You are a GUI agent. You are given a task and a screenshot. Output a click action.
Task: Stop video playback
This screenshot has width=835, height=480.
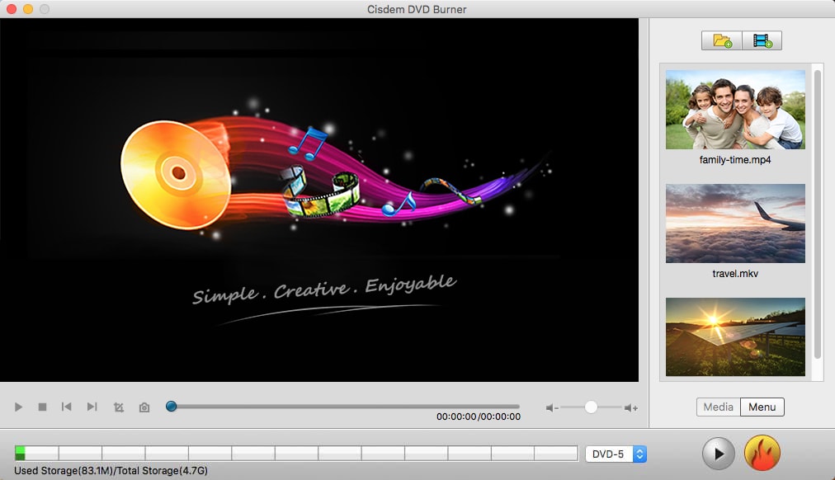point(43,407)
